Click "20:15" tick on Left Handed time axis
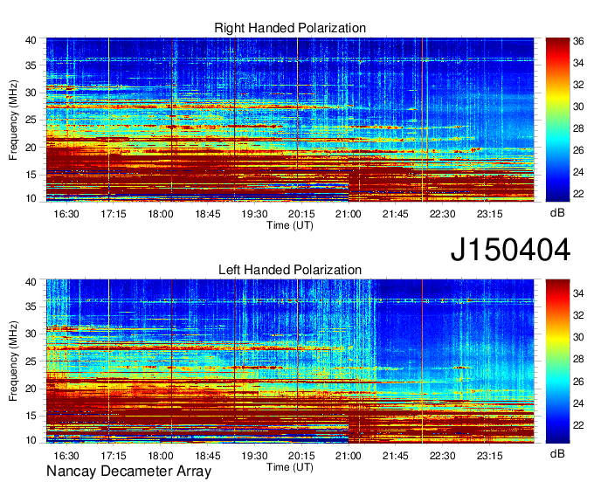Viewport: 594px width, 482px height. 301,455
